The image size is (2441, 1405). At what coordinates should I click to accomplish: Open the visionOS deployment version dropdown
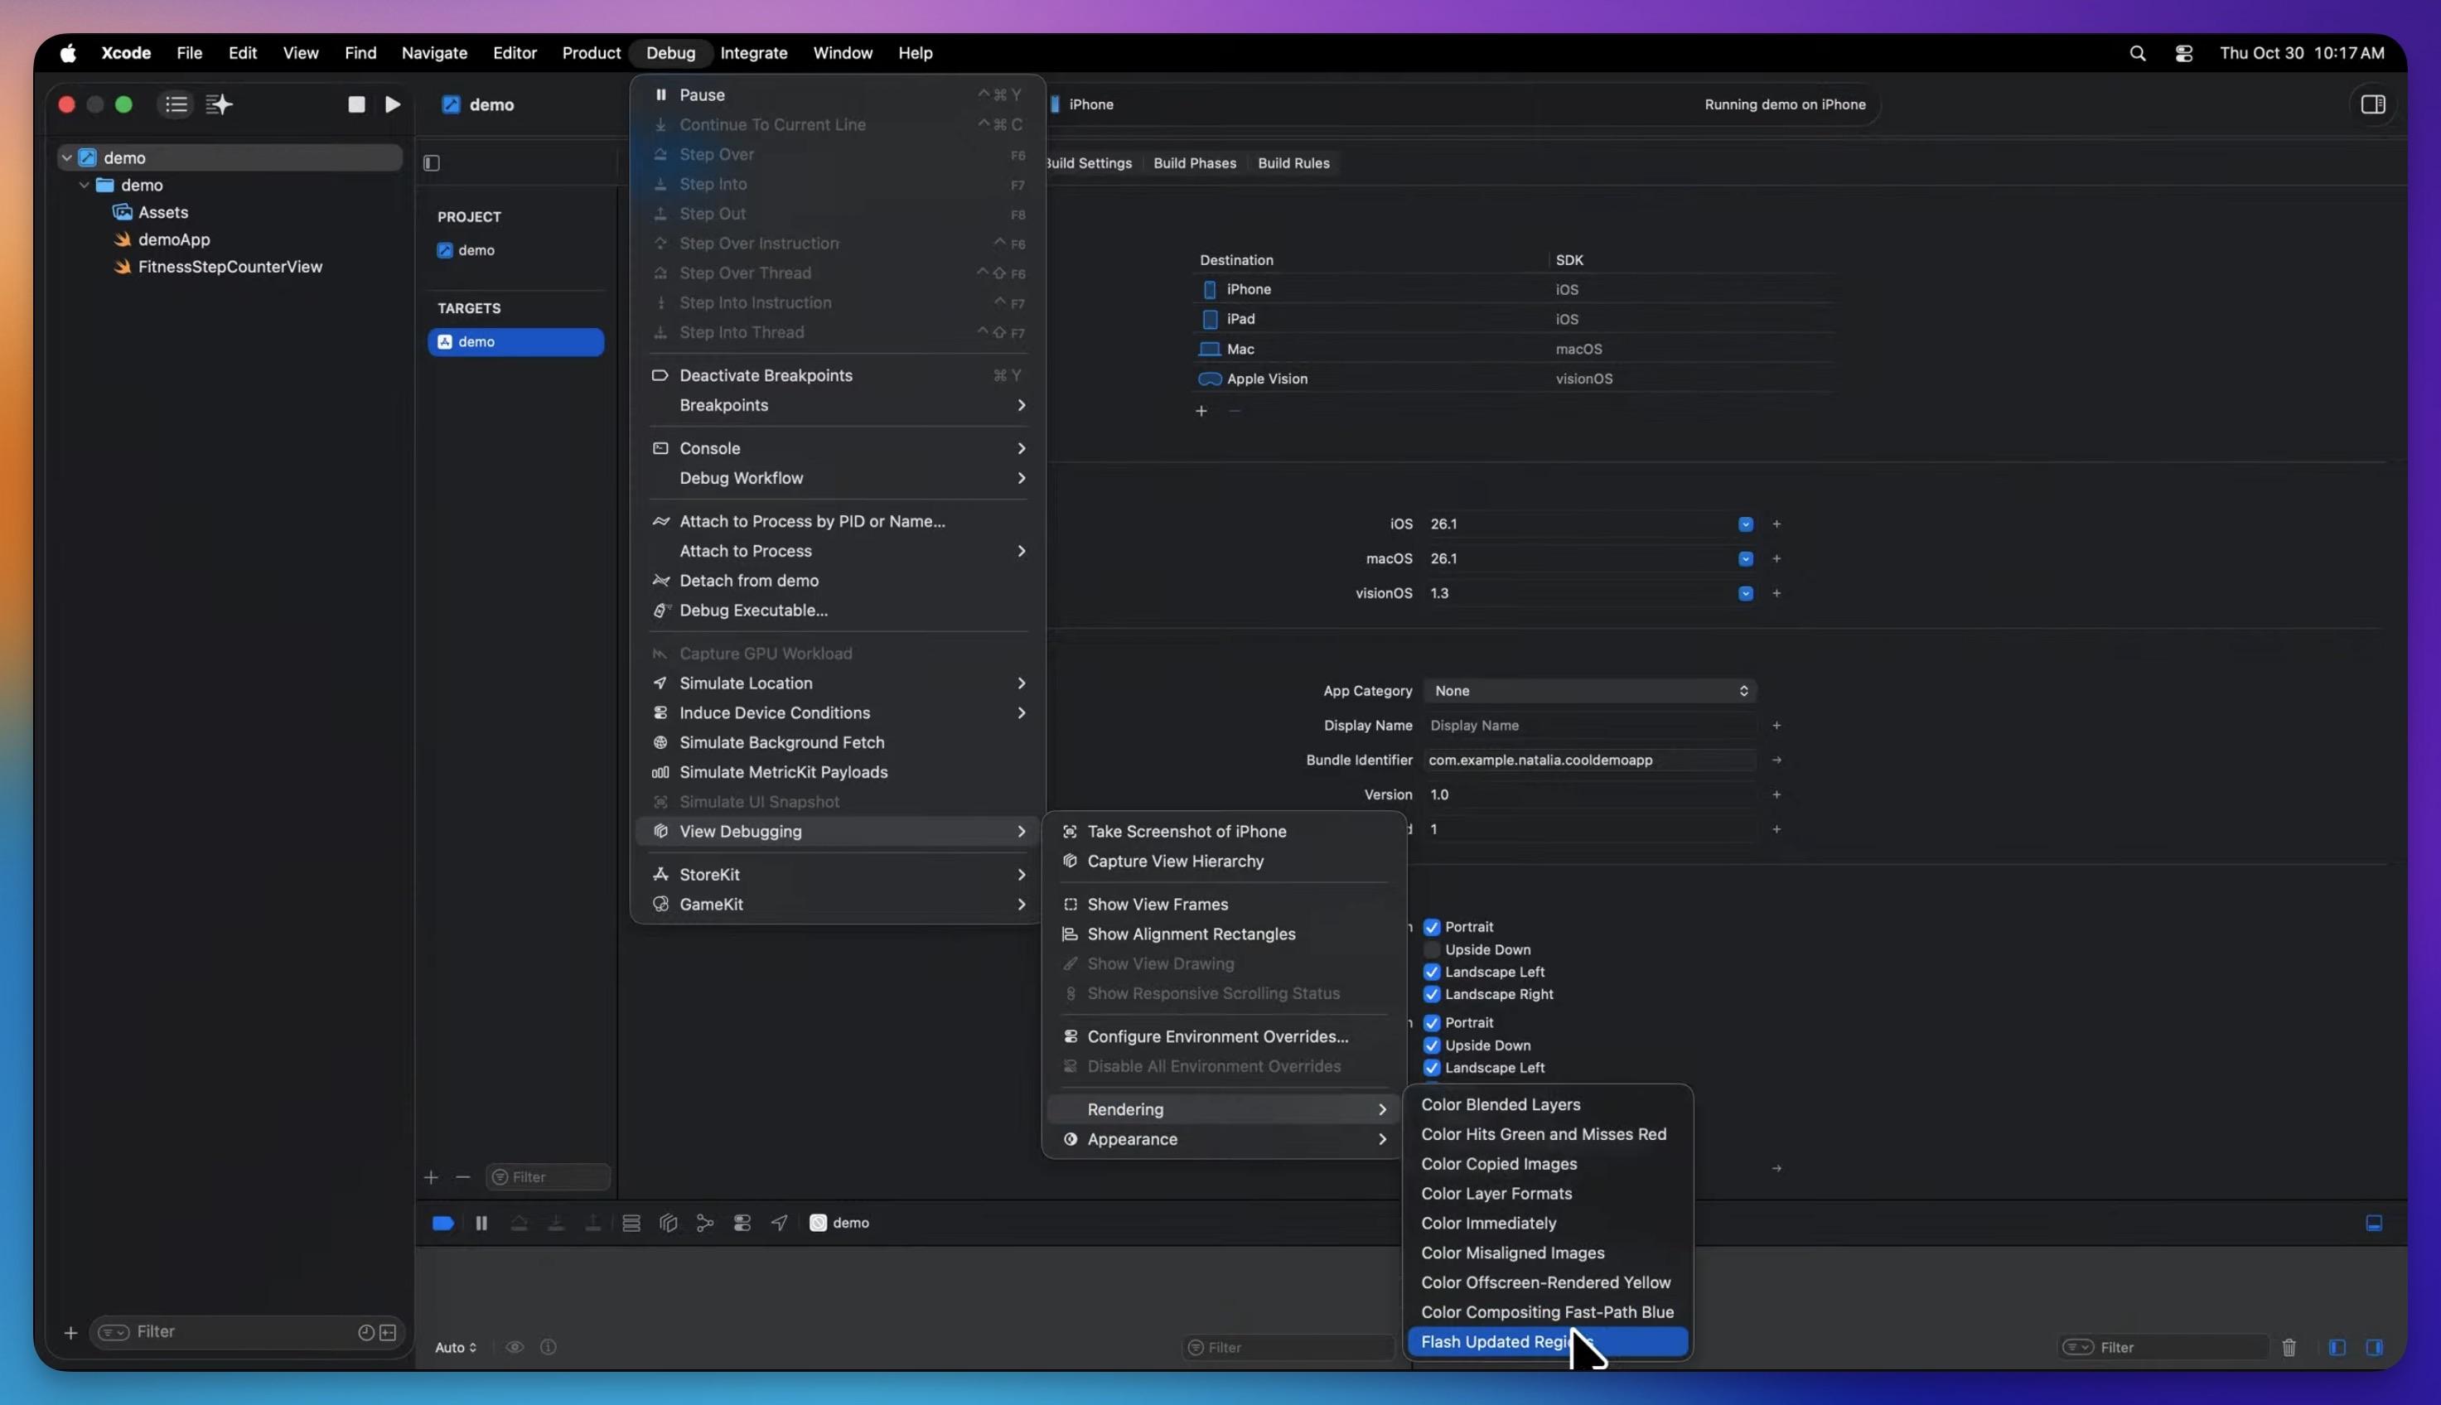1745,593
